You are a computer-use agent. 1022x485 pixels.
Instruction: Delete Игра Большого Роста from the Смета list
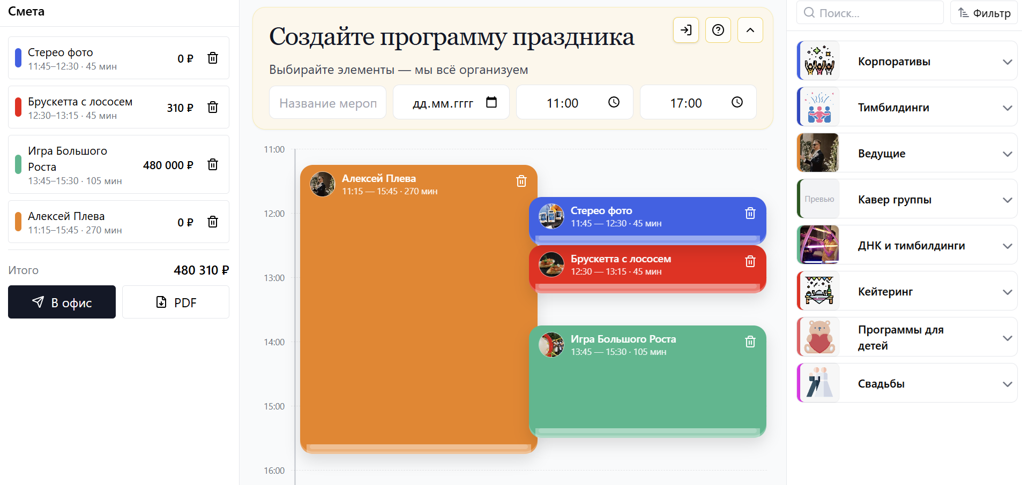click(213, 165)
